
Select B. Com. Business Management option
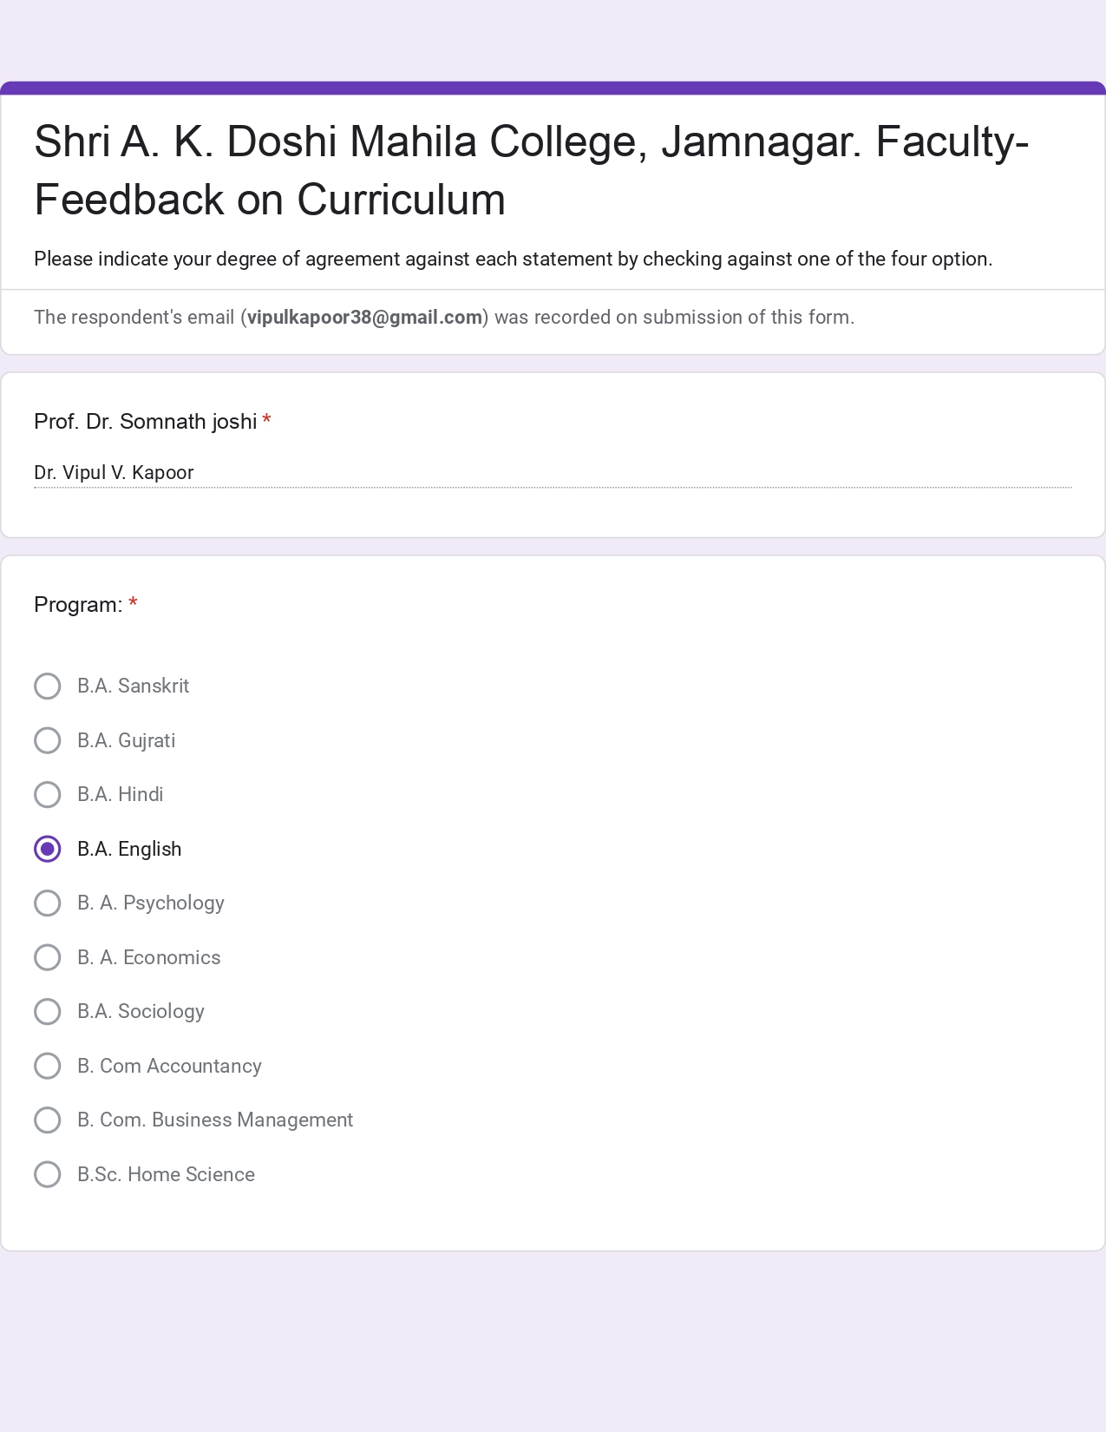[48, 1120]
